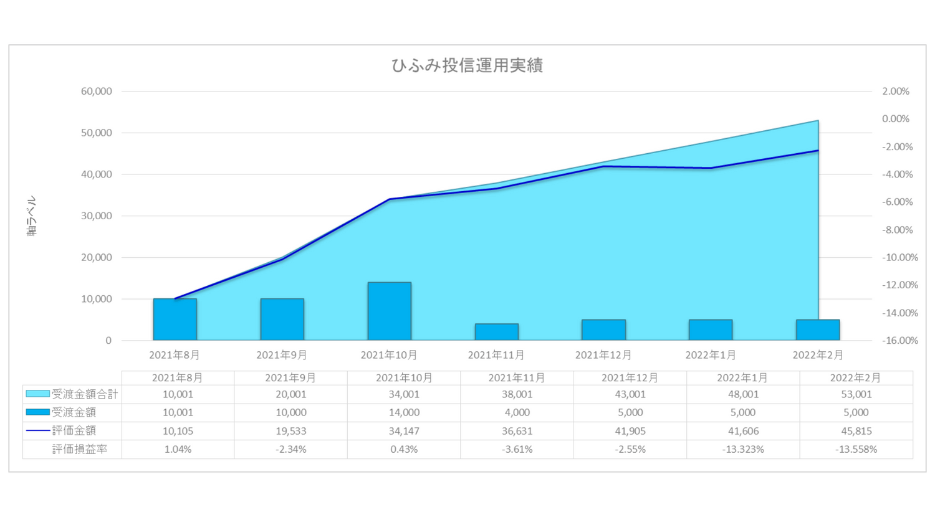Click the 評価金額 line legend key
Screen dimensions: 935x525
pyautogui.click(x=37, y=430)
